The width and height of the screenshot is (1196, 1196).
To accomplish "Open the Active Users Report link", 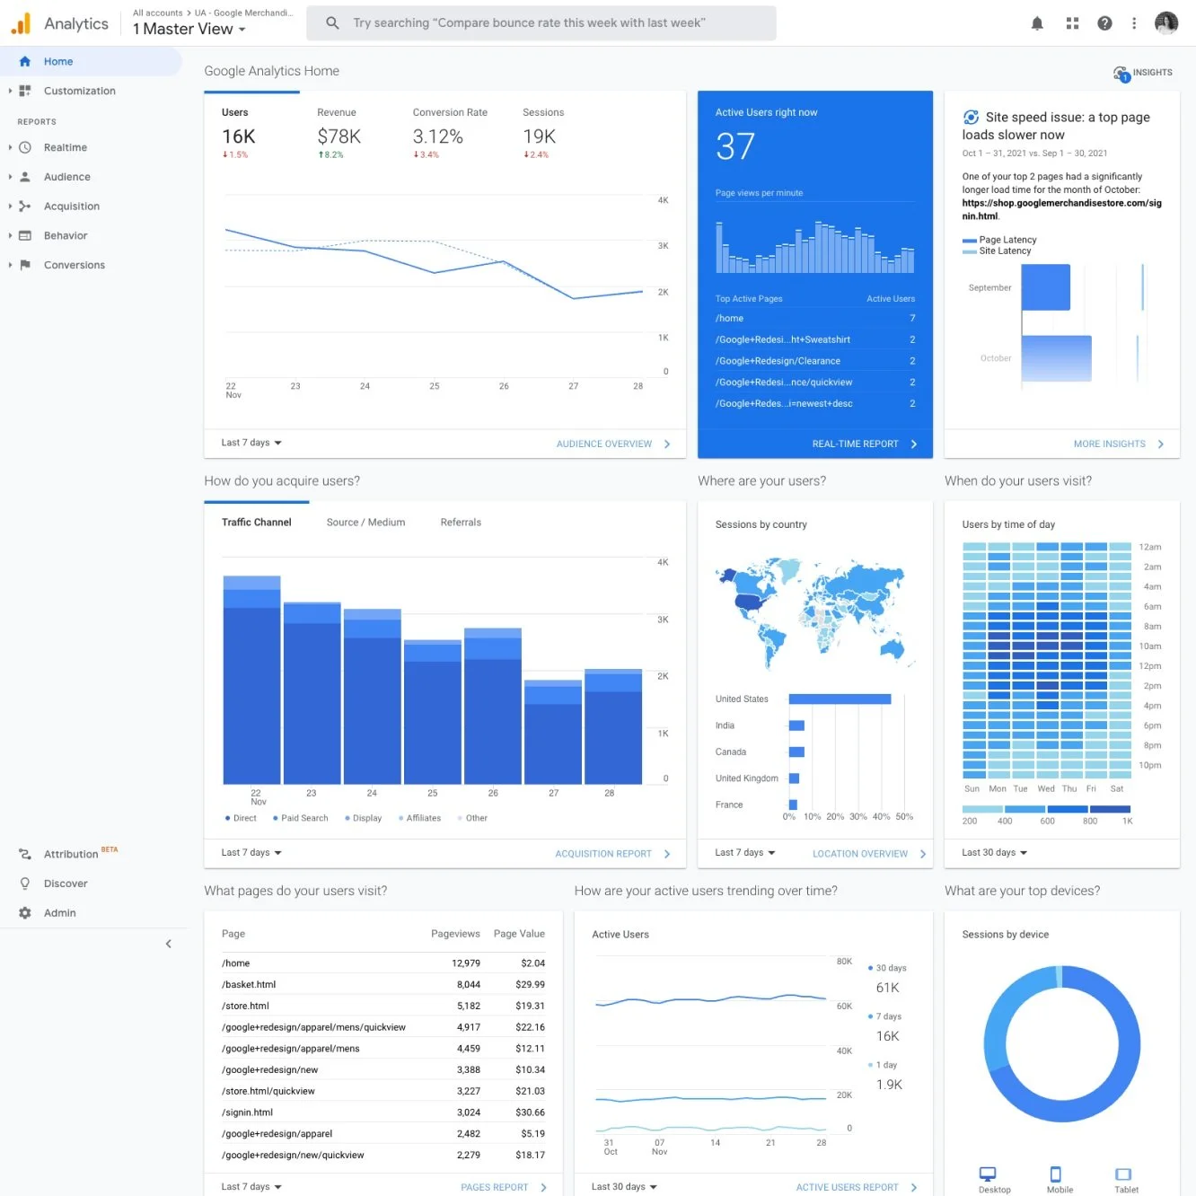I will click(857, 1187).
